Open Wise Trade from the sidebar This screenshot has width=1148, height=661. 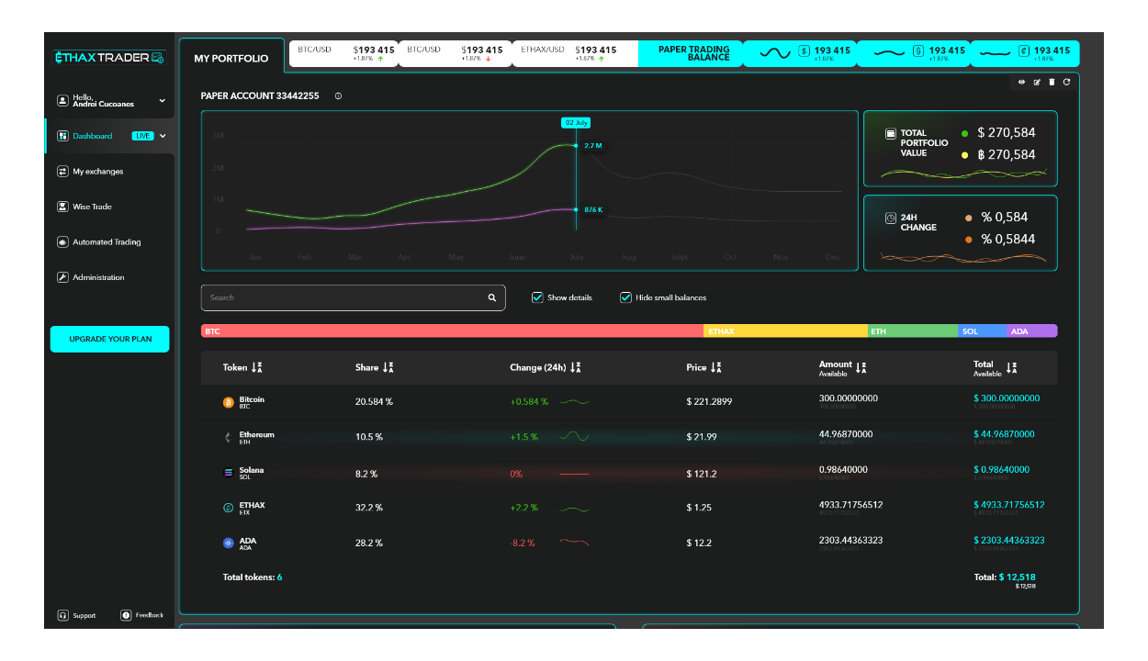(x=62, y=206)
